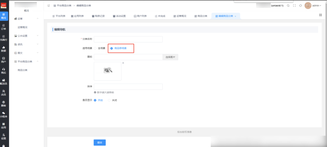Screen dimensions: 327x147
Task: Open the 概况 overview item in the dark sidebar
Action: 4,16
